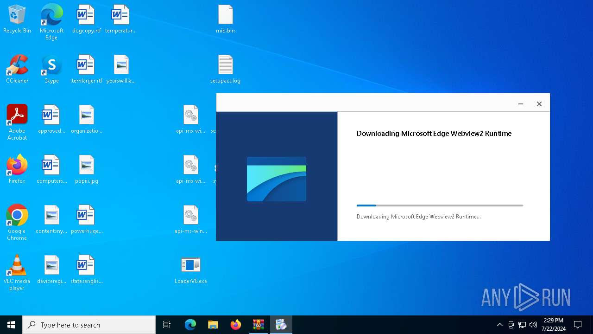Open the Windows Start menu
The image size is (593, 334).
coord(11,325)
